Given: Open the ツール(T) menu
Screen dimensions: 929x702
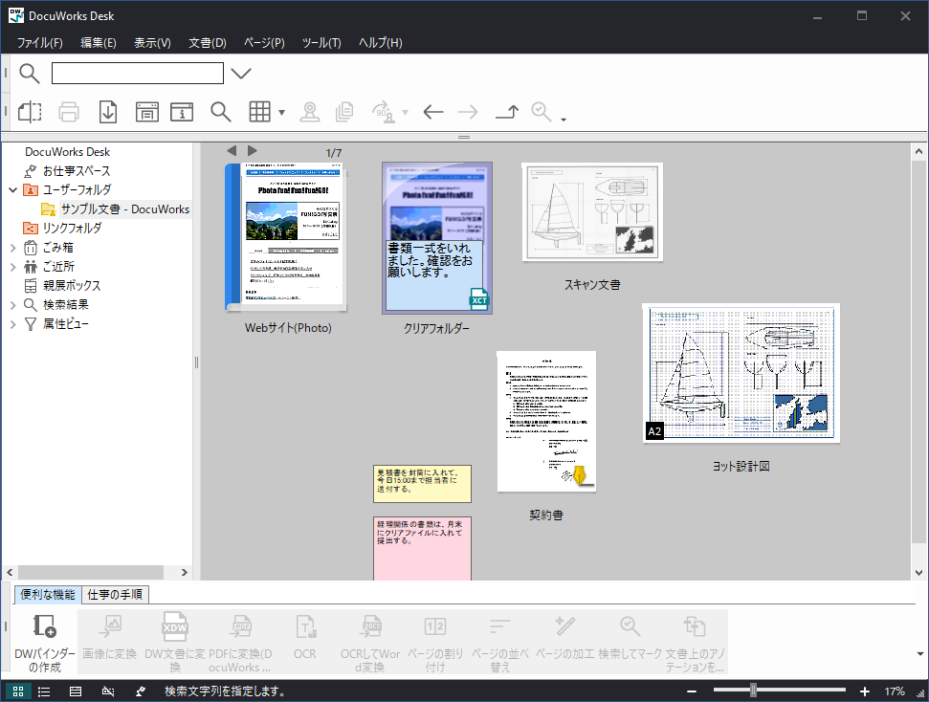Looking at the screenshot, I should point(321,42).
